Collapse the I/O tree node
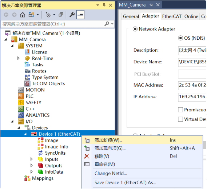The image size is (207, 190). pyautogui.click(x=12, y=122)
